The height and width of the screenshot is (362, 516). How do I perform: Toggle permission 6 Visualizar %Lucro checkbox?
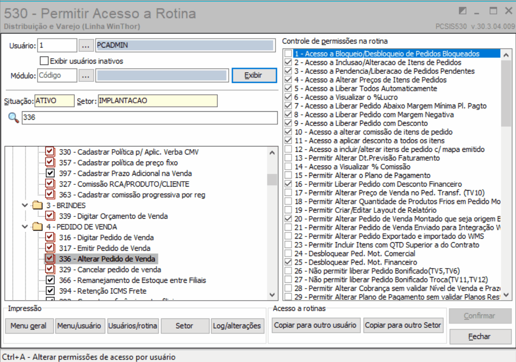(x=288, y=97)
